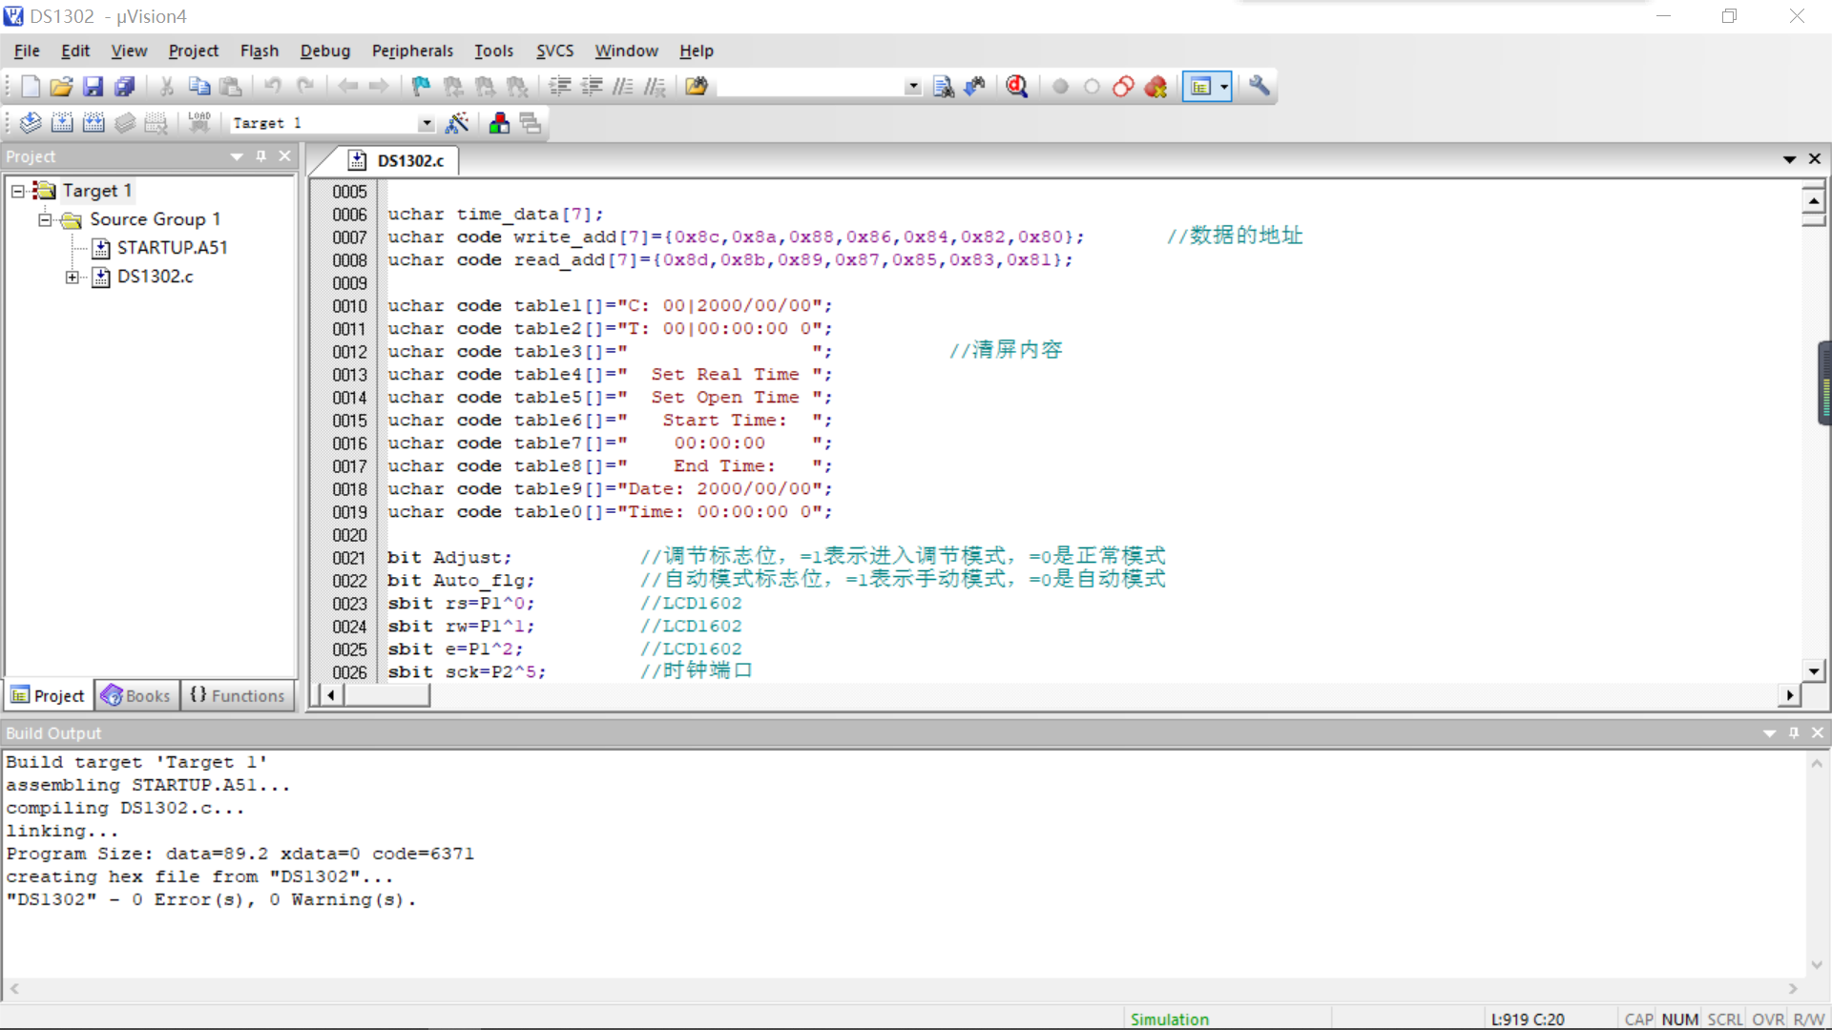Click the Find in Files icon

697,87
